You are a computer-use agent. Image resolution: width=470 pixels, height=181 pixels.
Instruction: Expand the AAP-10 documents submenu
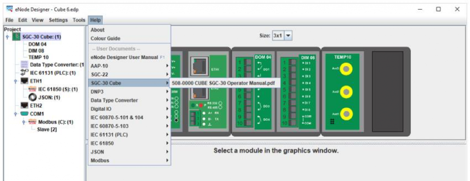129,66
